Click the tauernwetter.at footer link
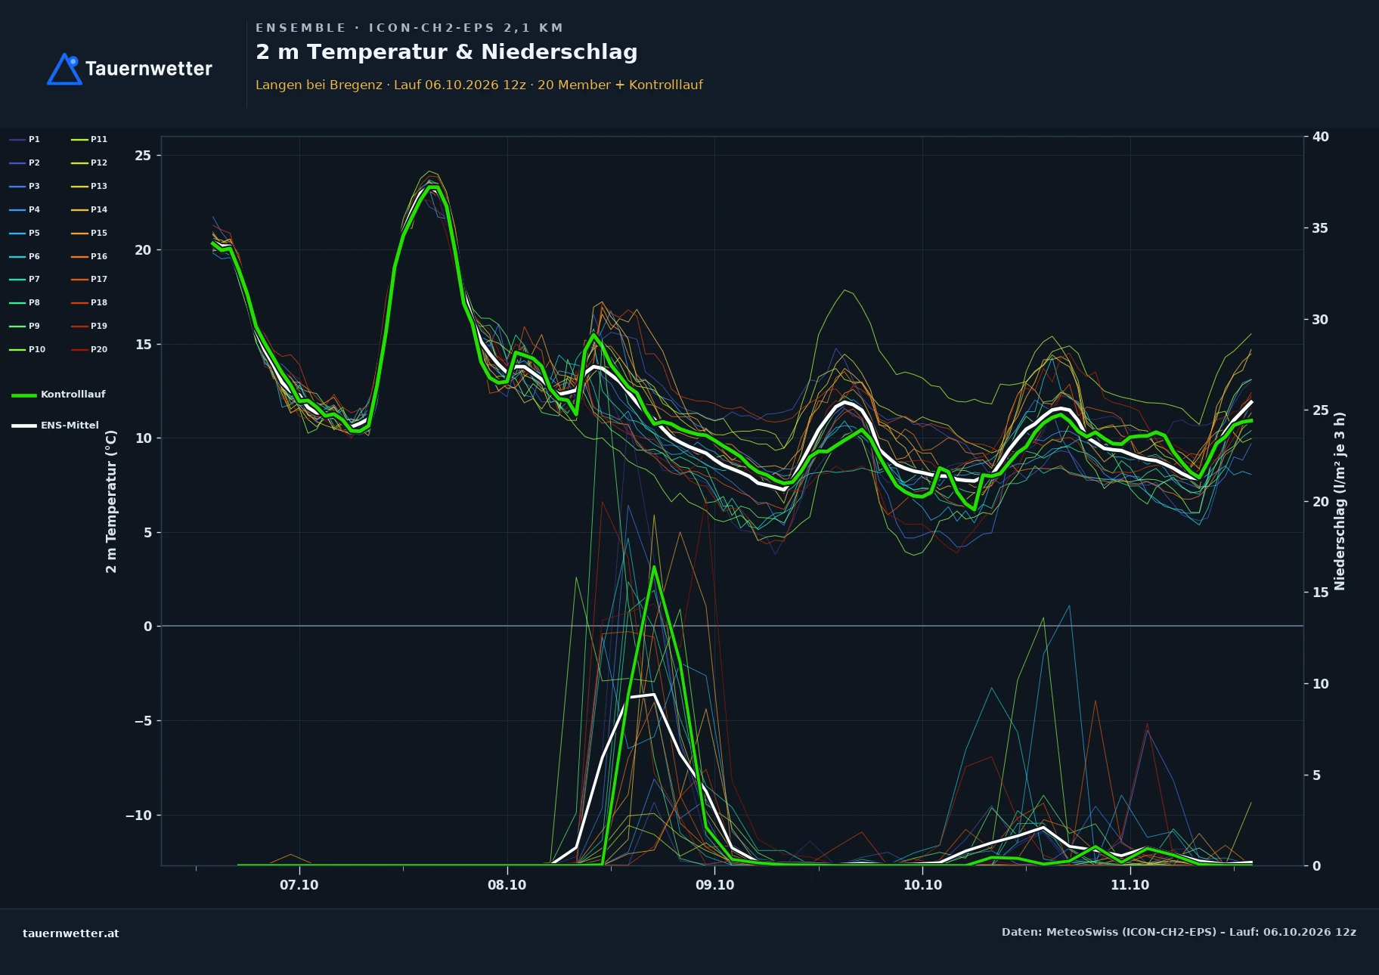The image size is (1379, 975). [x=71, y=933]
